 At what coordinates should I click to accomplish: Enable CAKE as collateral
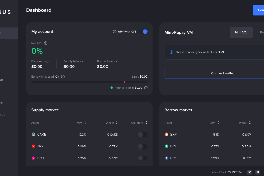pos(143,135)
